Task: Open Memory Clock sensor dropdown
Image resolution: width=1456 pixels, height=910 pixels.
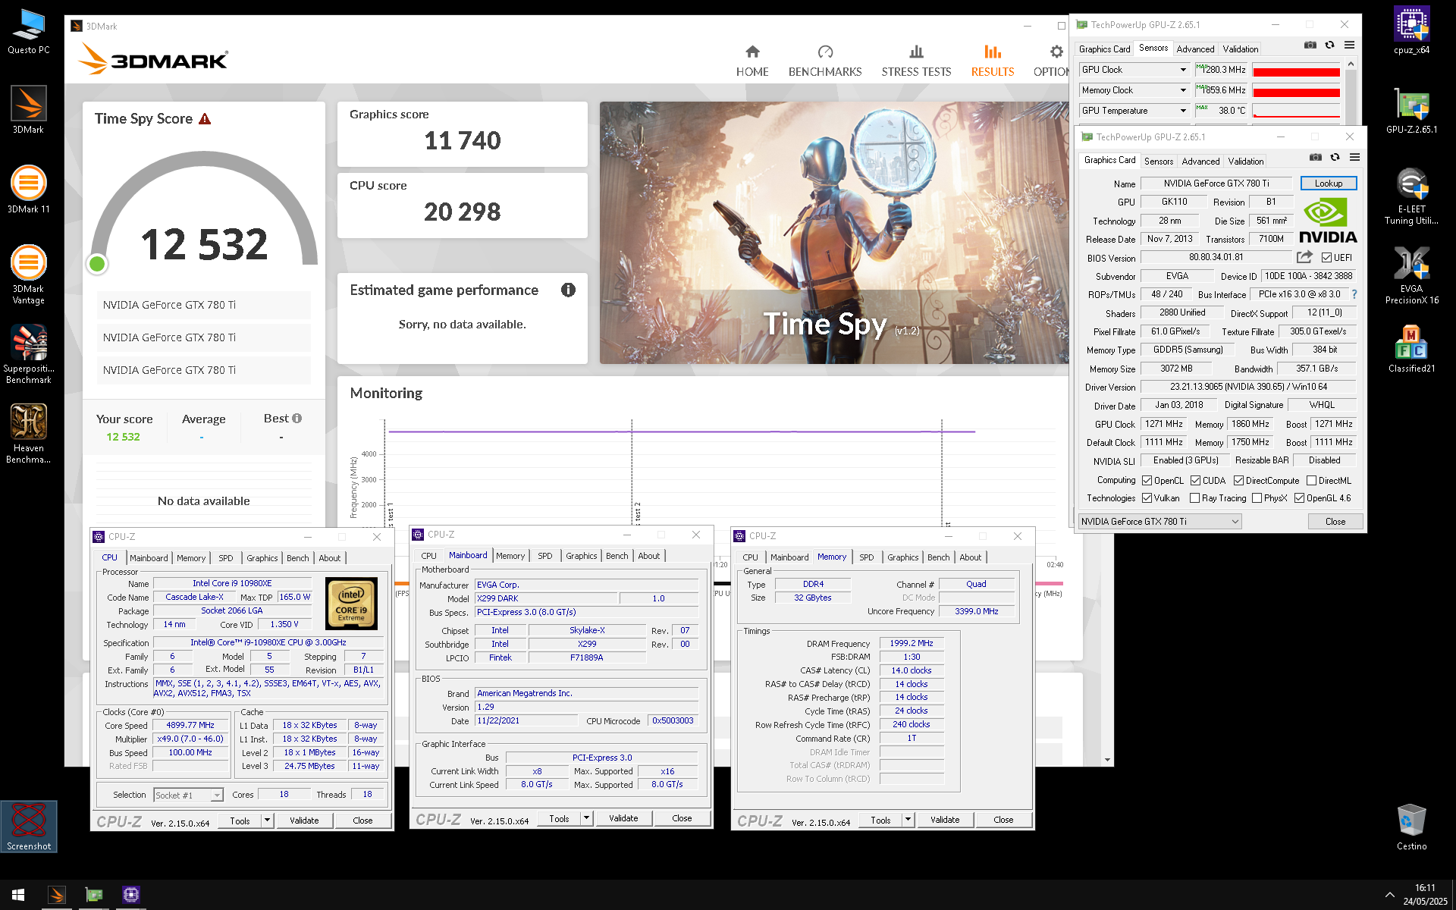Action: pos(1182,90)
